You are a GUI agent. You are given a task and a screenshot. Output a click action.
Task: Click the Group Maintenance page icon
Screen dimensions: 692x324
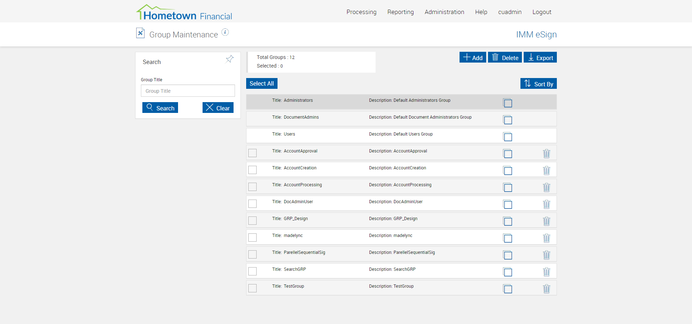140,33
